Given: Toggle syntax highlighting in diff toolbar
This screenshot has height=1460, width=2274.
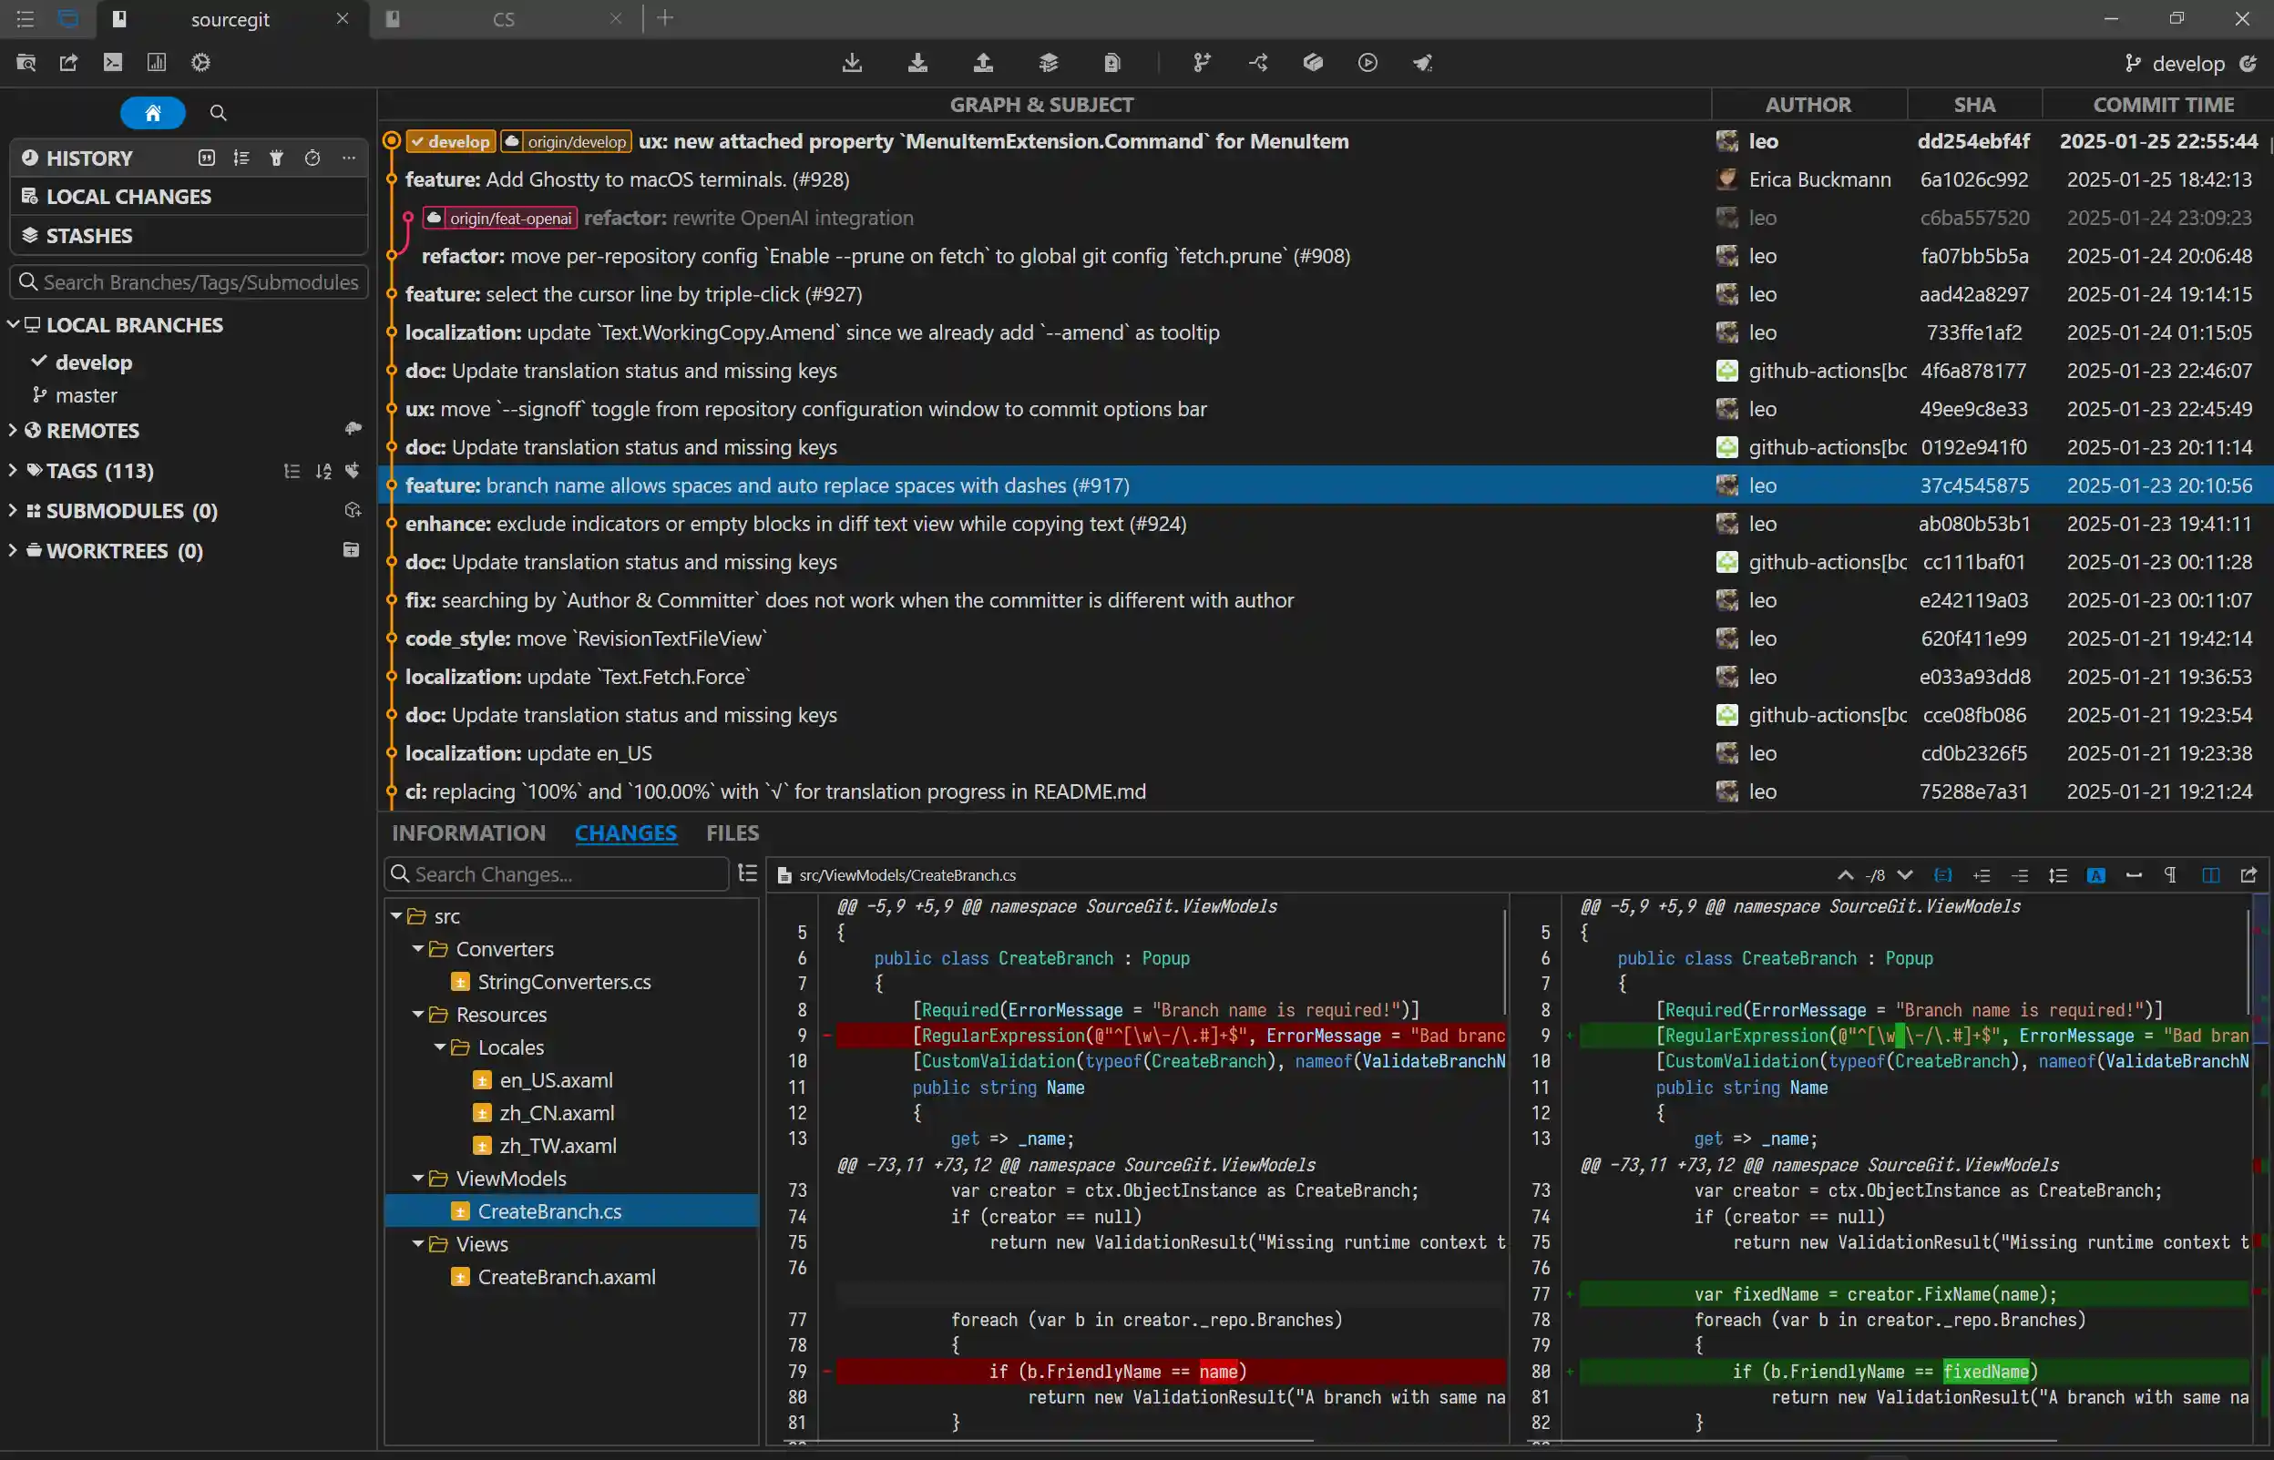Looking at the screenshot, I should coord(2095,875).
